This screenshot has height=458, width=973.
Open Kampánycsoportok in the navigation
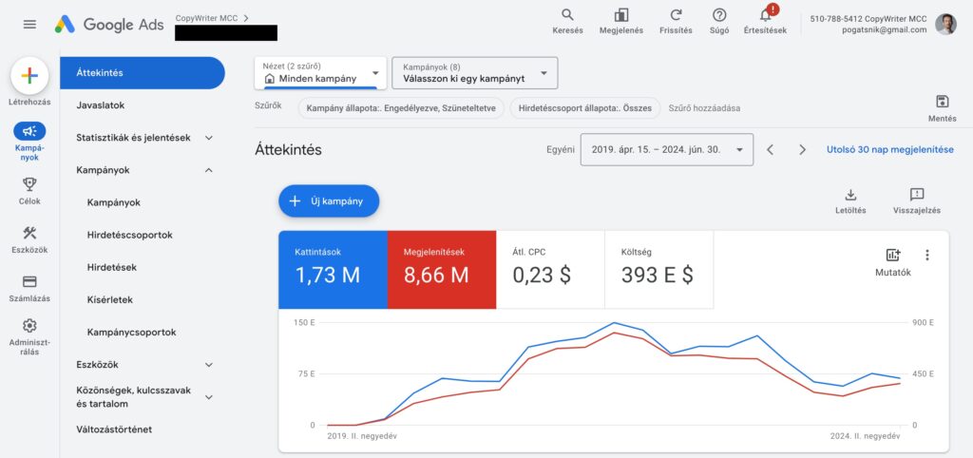point(131,333)
